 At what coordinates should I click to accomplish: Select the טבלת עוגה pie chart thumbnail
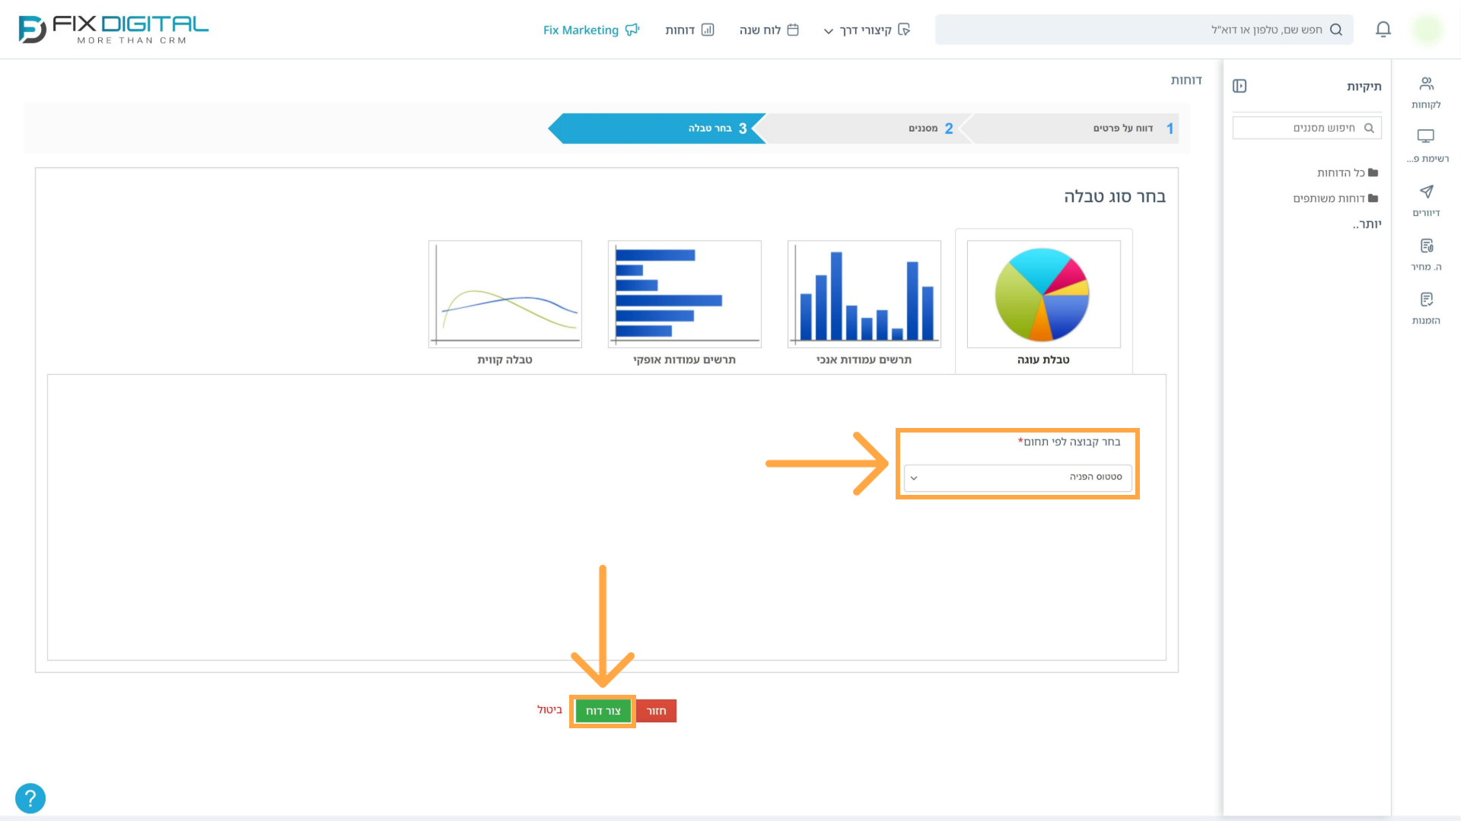pos(1043,294)
